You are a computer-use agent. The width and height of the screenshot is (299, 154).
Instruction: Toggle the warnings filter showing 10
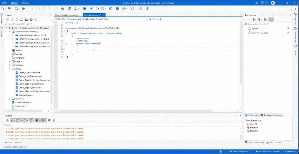(19, 120)
